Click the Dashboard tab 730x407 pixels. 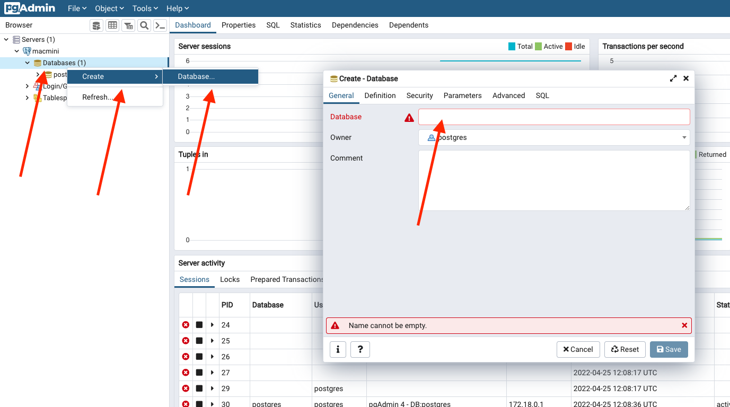pos(193,25)
